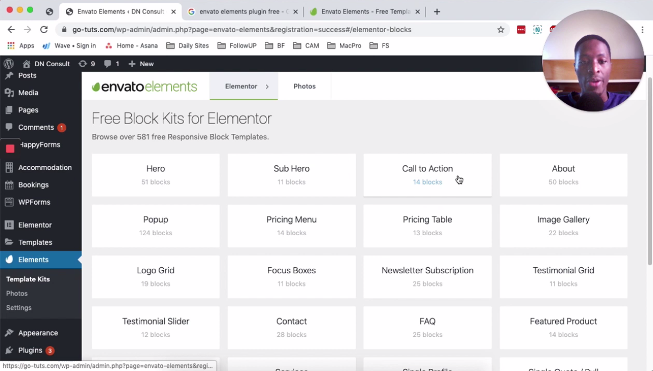
Task: Click the Bookings calendar icon
Action: (x=9, y=185)
